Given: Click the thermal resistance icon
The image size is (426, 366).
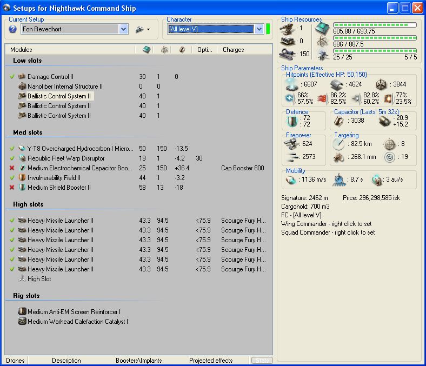Looking at the screenshot, I should (x=323, y=98).
